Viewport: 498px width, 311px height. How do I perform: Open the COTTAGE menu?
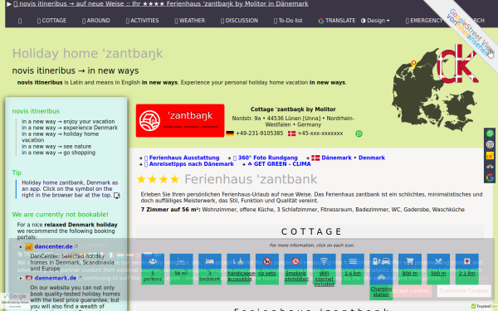pos(51,21)
